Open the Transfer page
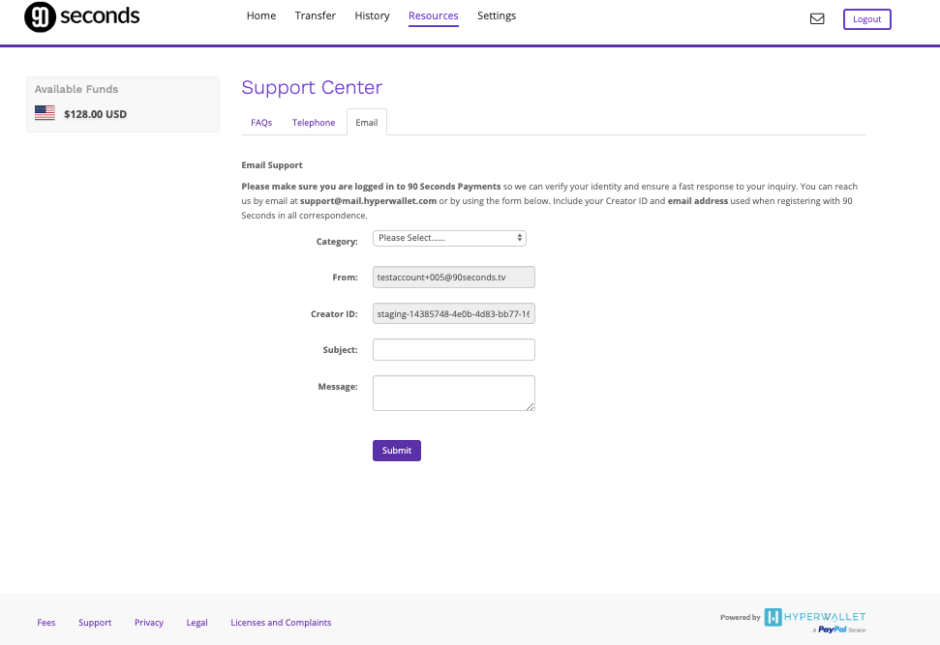This screenshot has width=940, height=645. pyautogui.click(x=316, y=16)
